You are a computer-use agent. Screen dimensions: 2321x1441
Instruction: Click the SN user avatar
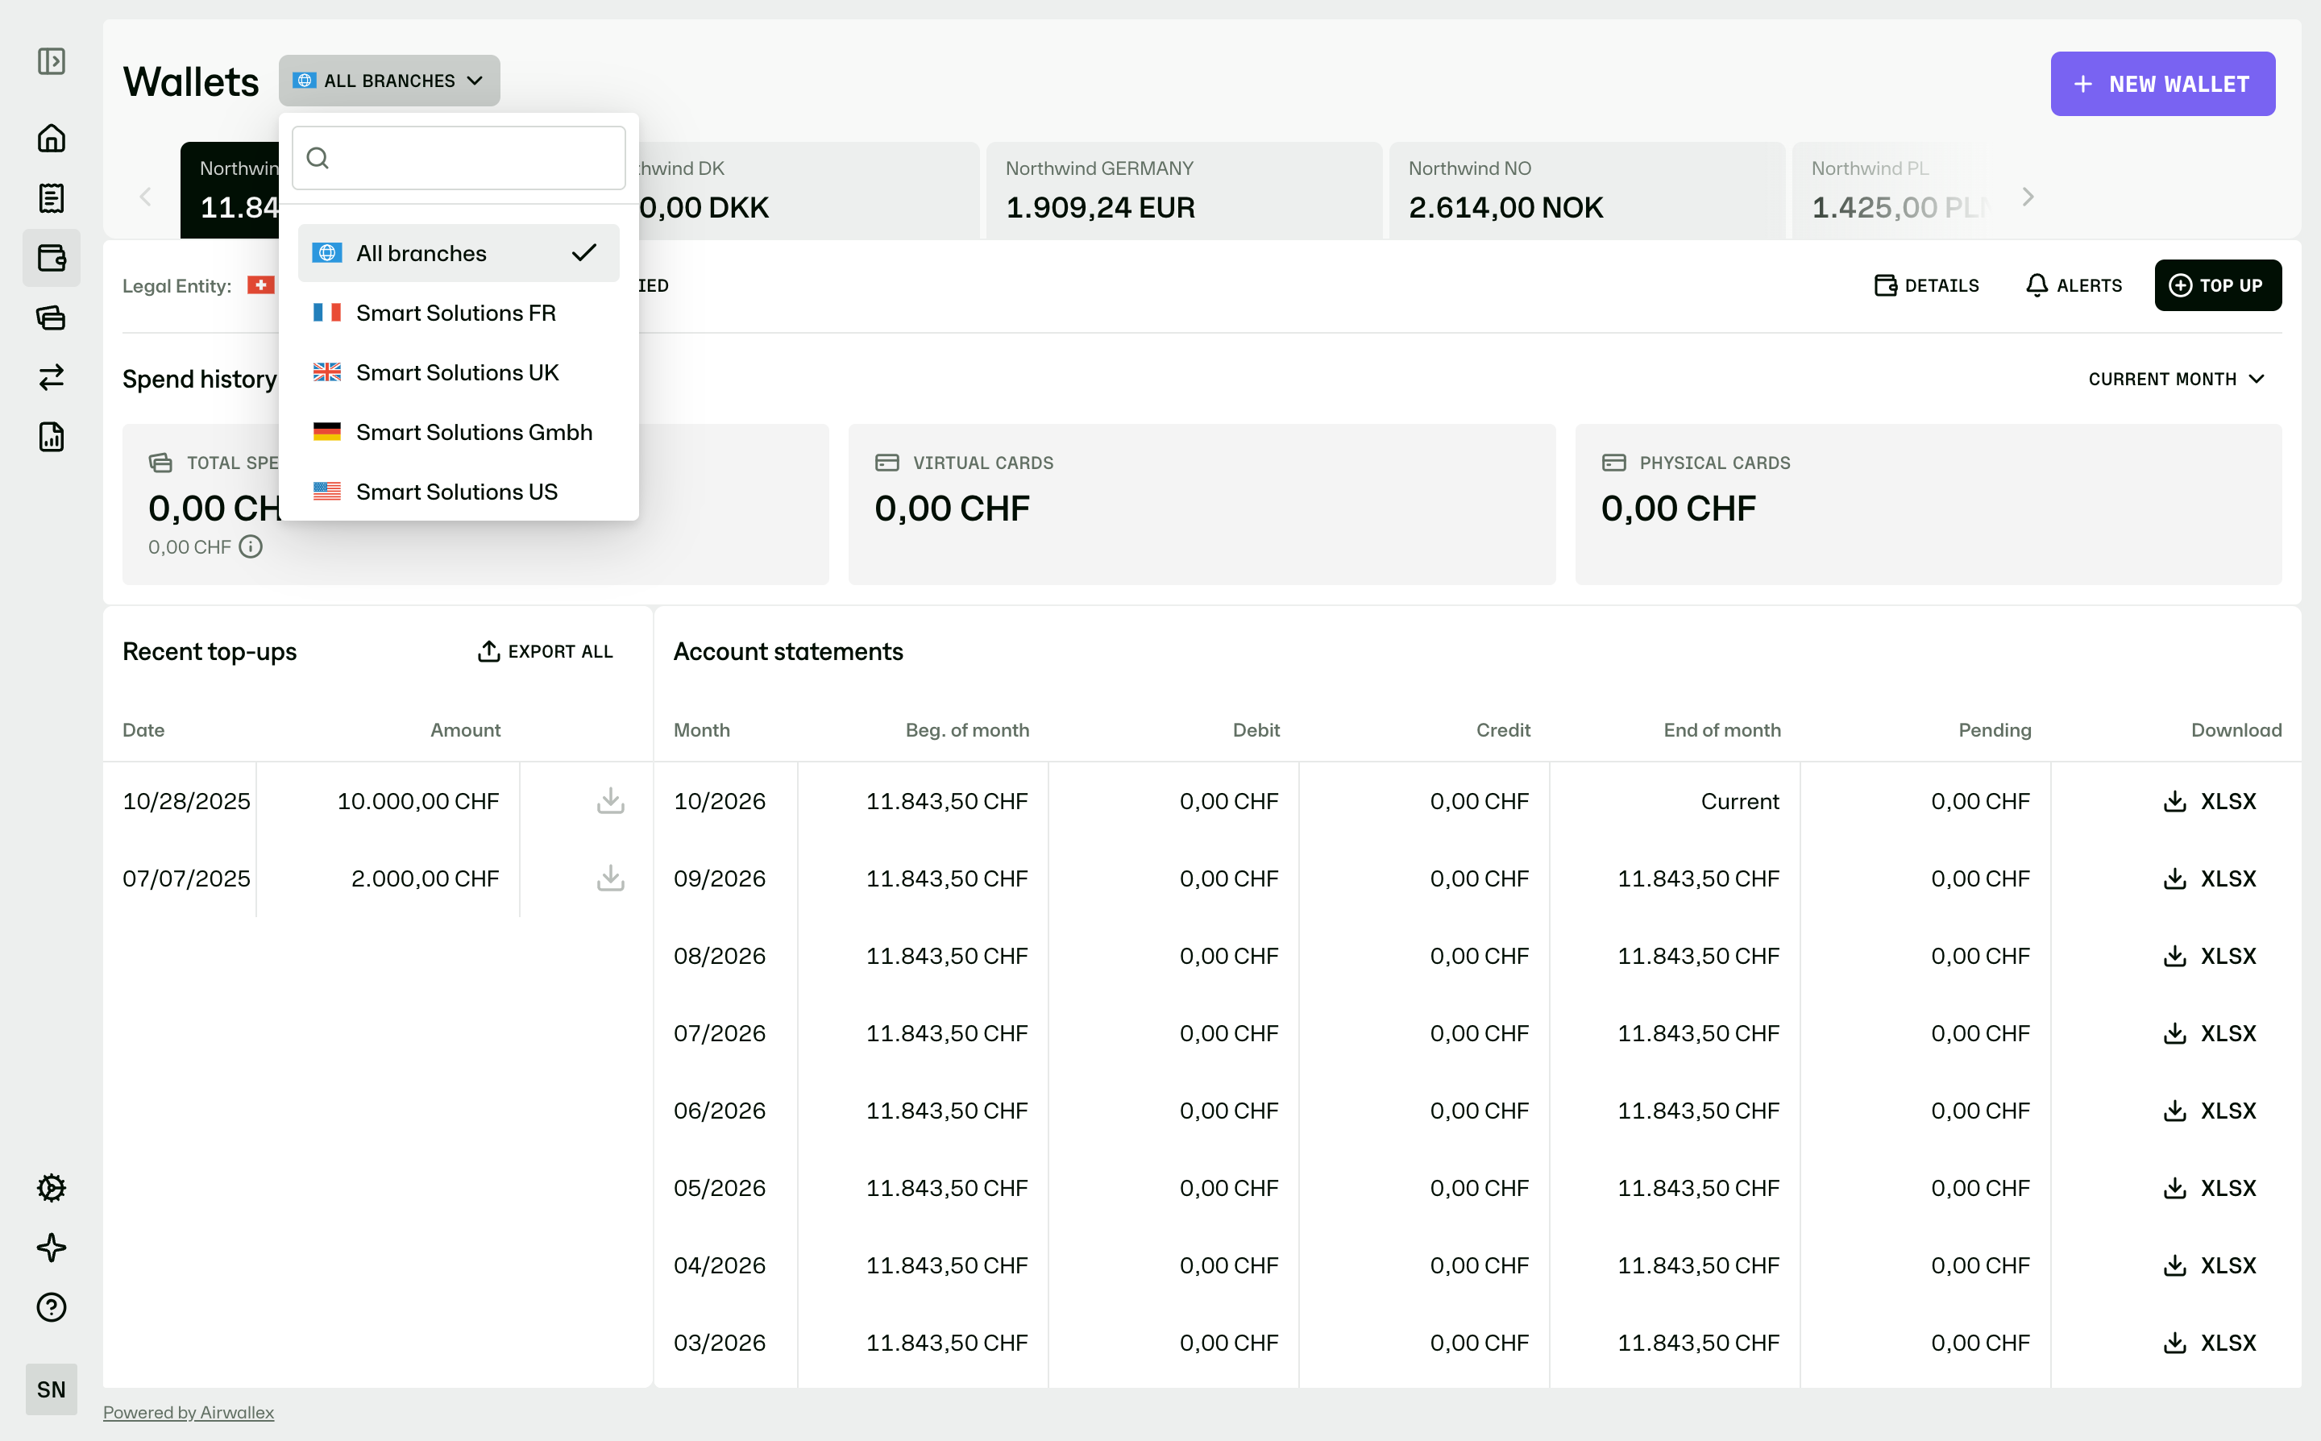click(52, 1389)
